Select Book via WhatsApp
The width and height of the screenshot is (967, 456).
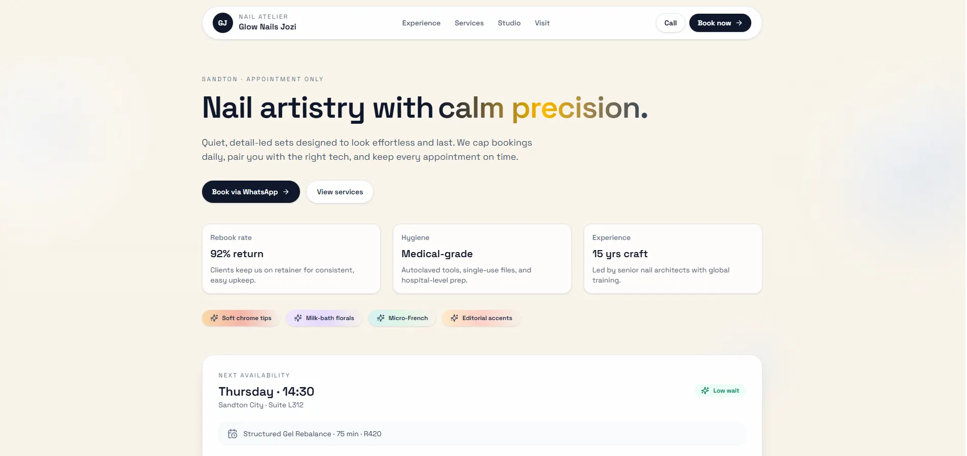pos(250,192)
